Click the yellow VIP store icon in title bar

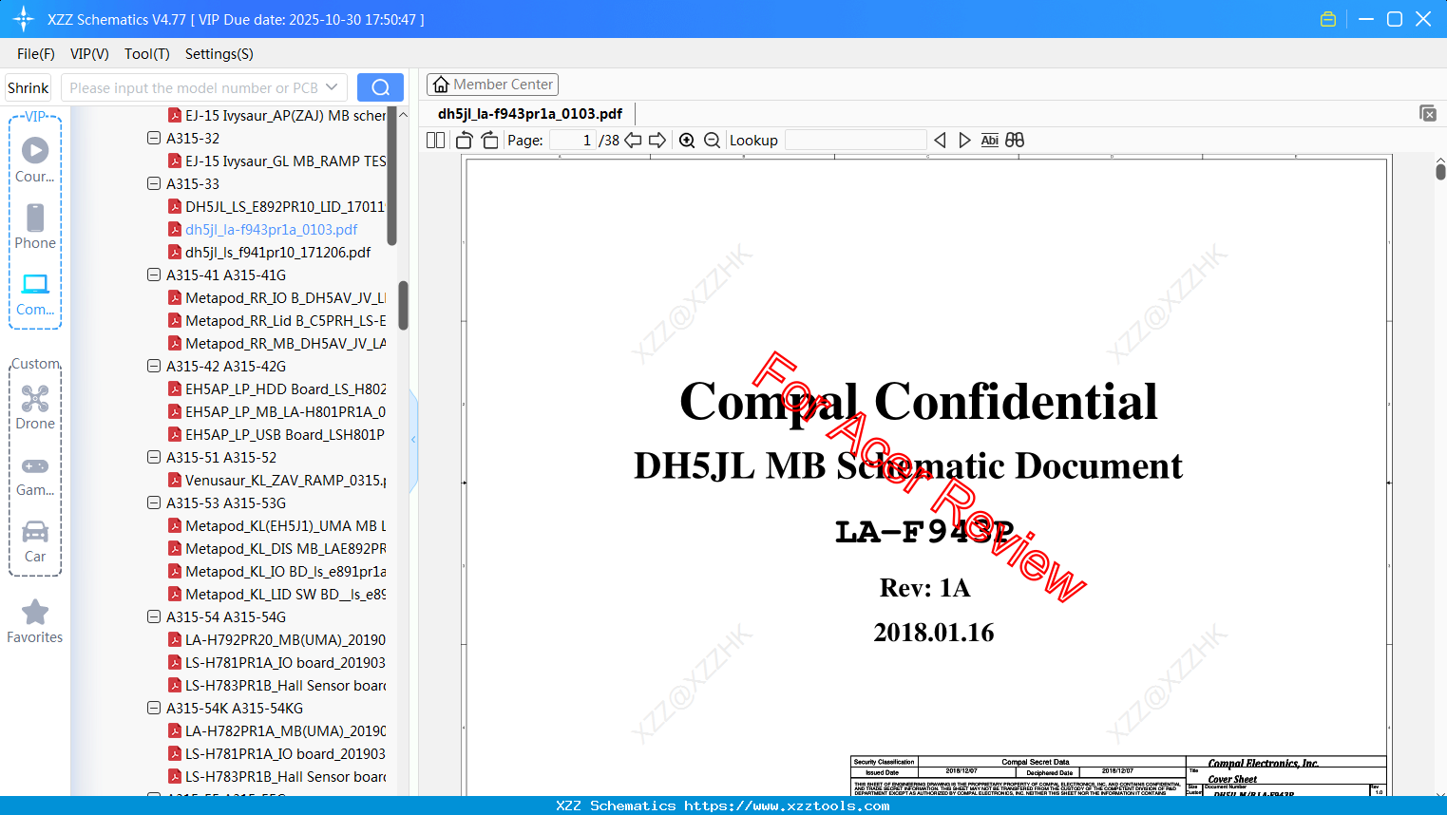click(x=1328, y=19)
